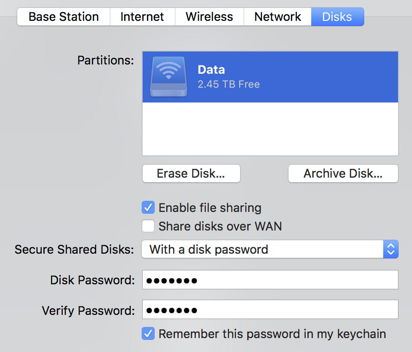Click the blue dropdown arrows for Secure Shared Disks
This screenshot has height=352, width=412.
(391, 250)
